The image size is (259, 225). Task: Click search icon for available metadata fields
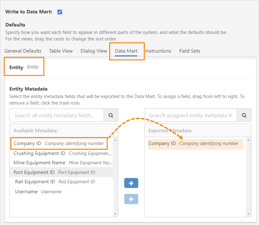[111, 115]
